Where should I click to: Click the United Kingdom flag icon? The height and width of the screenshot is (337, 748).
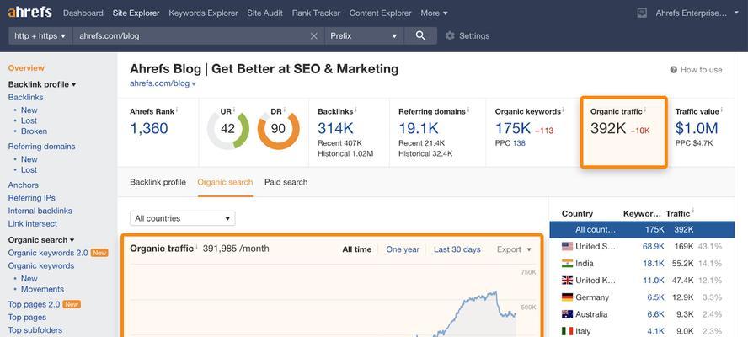tap(567, 281)
